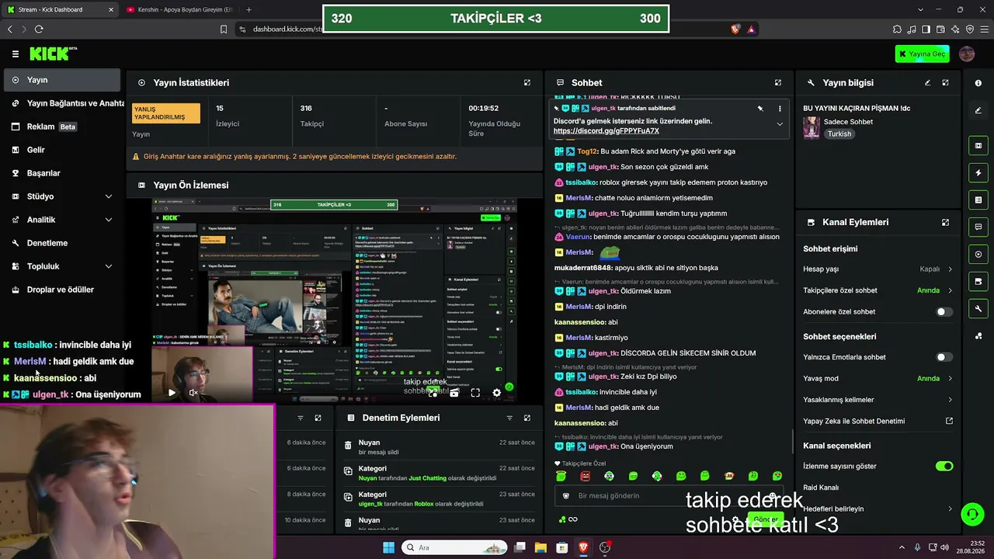Open the hamburger menu beside the Kick logo

[16, 54]
